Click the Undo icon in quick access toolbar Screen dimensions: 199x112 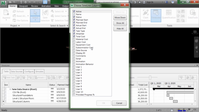point(30,2)
